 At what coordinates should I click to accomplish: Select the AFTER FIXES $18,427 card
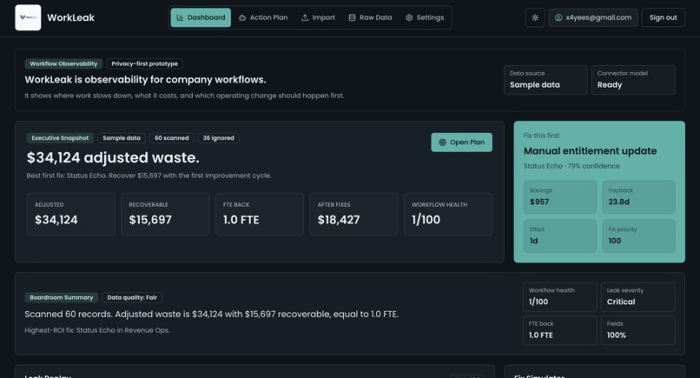353,214
